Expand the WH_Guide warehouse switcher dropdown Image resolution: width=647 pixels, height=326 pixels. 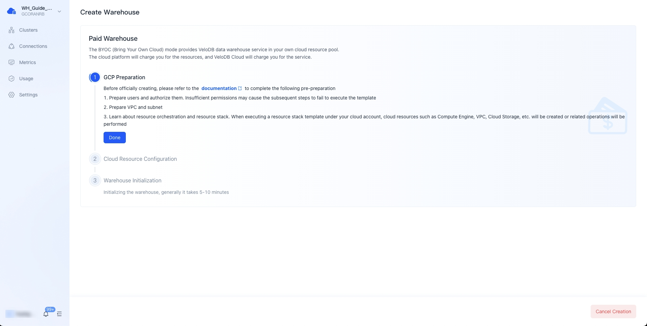(x=59, y=11)
